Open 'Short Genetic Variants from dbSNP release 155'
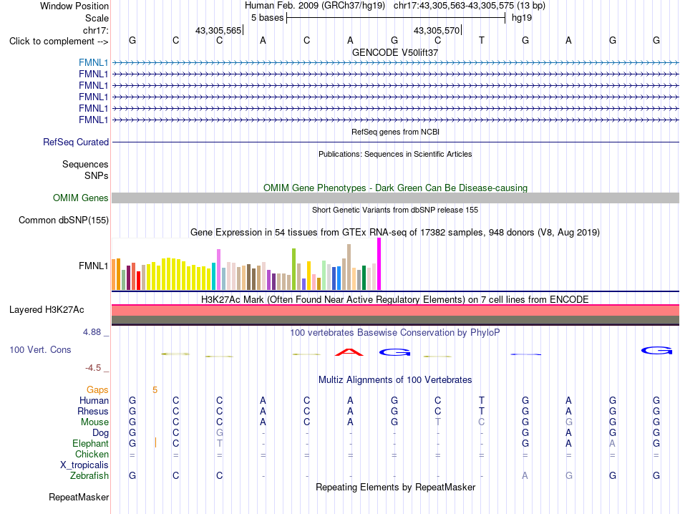Image resolution: width=680 pixels, height=514 pixels. [395, 210]
